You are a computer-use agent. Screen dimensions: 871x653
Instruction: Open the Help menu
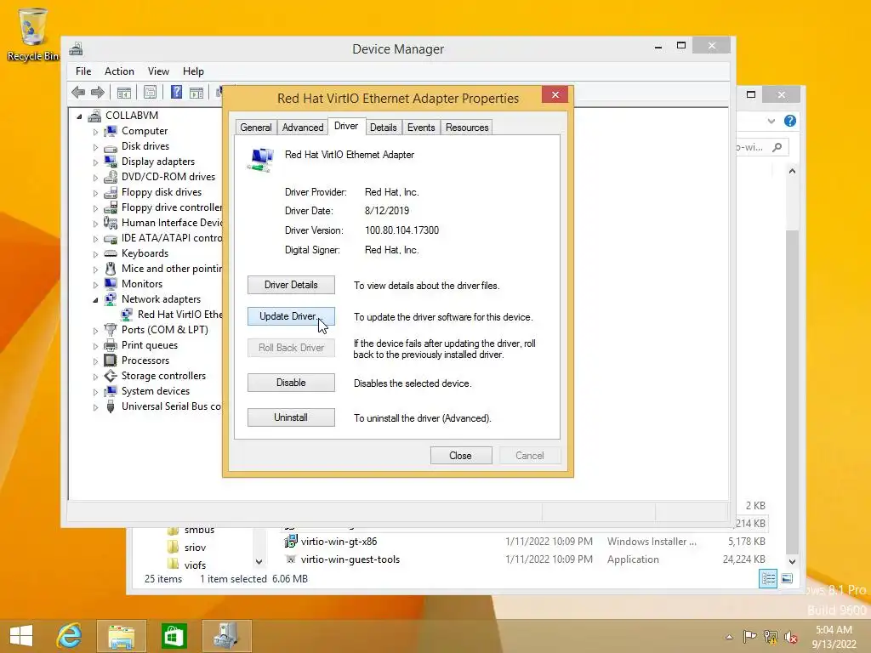(193, 71)
